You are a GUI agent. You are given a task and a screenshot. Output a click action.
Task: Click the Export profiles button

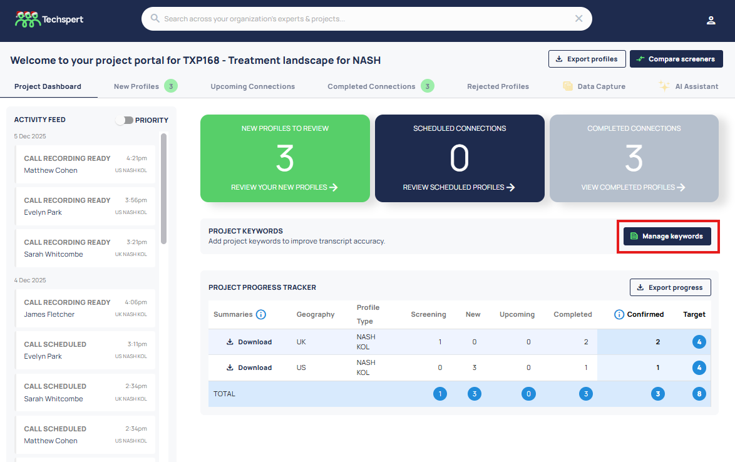coord(586,59)
